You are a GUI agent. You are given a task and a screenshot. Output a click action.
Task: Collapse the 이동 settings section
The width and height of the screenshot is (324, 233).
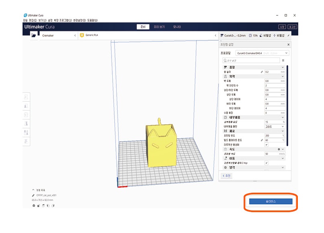[283, 158]
